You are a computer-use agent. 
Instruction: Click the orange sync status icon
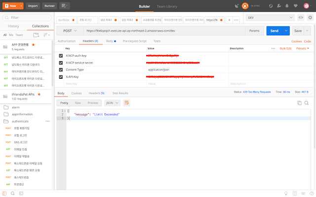click(x=245, y=6)
